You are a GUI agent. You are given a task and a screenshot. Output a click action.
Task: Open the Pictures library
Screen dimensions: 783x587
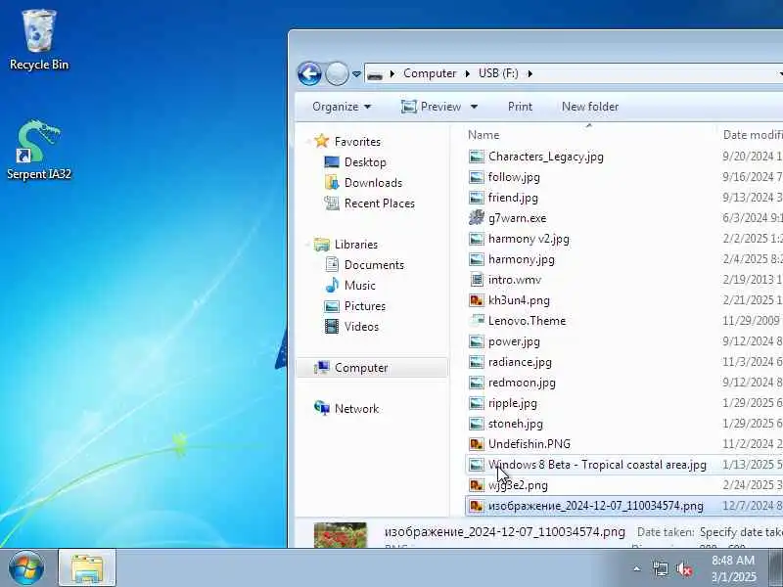tap(364, 306)
